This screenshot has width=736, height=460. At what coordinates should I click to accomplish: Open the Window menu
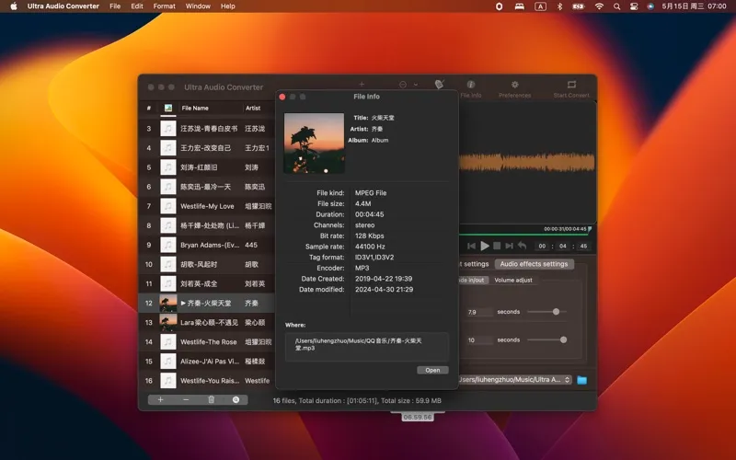pyautogui.click(x=198, y=6)
